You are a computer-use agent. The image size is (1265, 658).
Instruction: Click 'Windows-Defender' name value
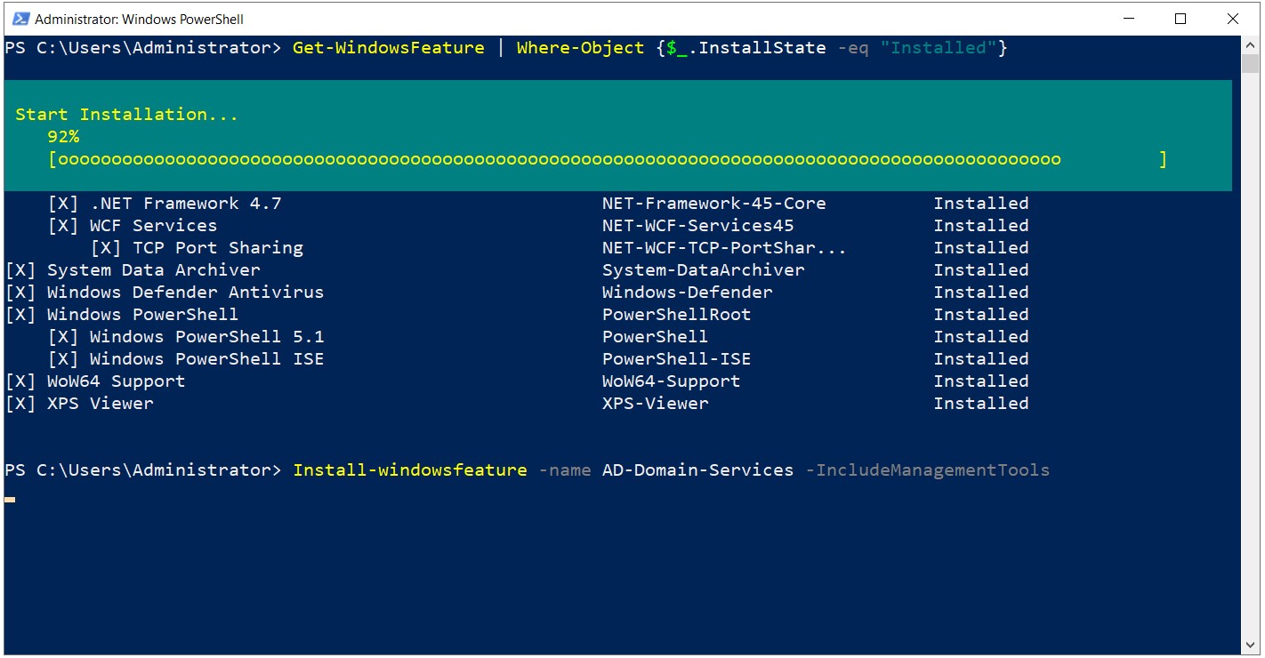688,293
